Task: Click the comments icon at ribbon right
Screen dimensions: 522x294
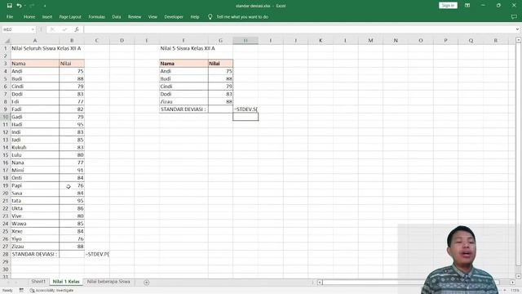Action: click(514, 16)
